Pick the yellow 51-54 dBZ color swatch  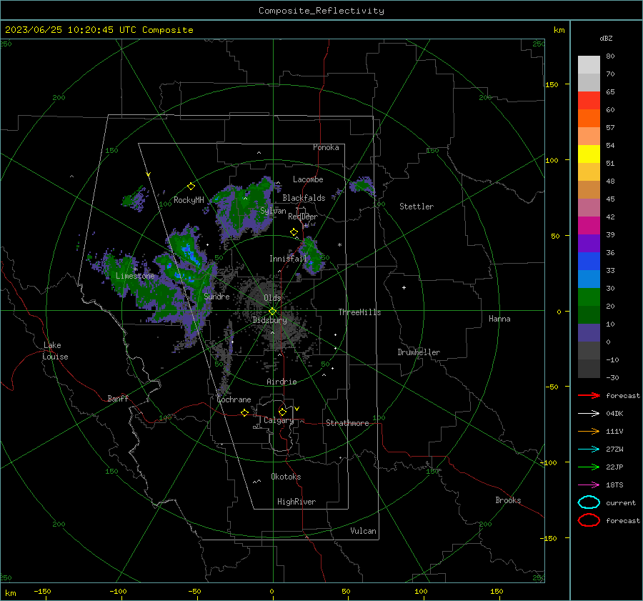[x=589, y=154]
